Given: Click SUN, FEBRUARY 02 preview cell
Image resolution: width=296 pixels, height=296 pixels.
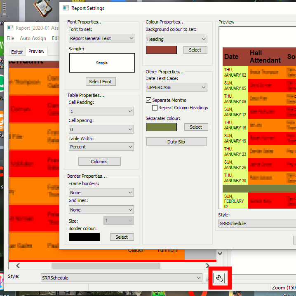Looking at the screenshot, I should coord(235,201).
